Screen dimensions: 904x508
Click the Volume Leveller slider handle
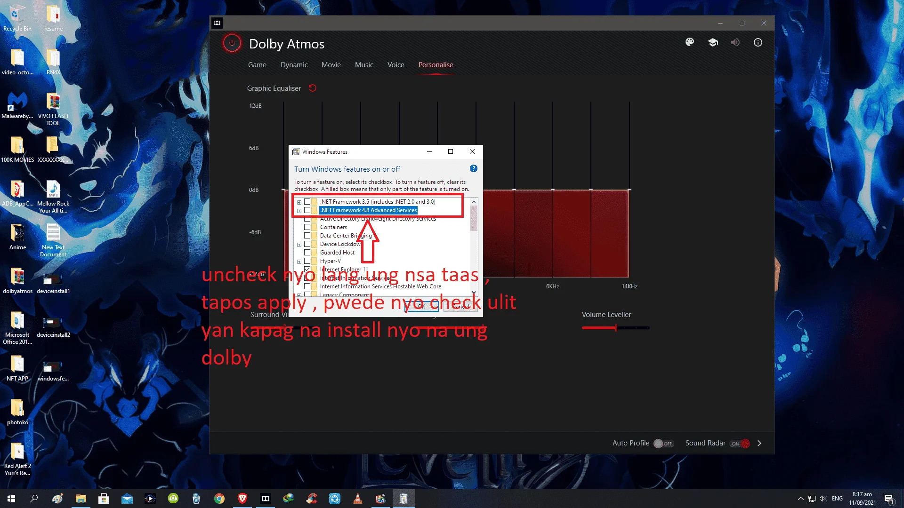tap(616, 328)
